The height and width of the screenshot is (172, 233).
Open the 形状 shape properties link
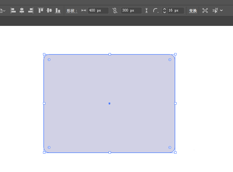tap(72, 11)
